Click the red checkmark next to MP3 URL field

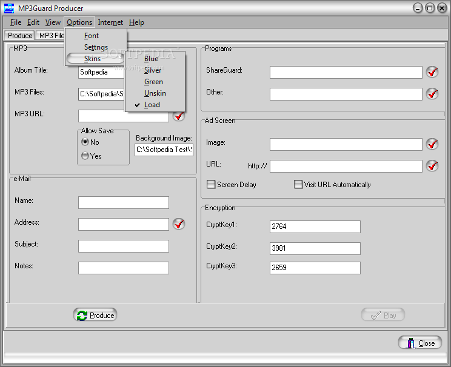point(179,116)
